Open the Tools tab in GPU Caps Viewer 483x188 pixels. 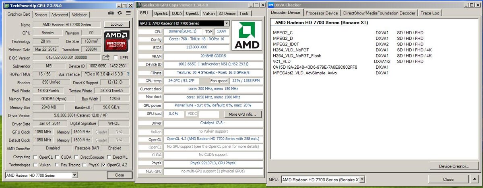click(244, 13)
